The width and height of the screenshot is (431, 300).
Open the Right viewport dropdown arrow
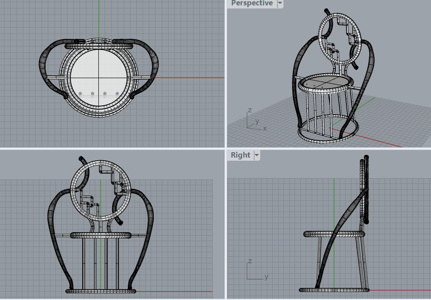point(257,155)
